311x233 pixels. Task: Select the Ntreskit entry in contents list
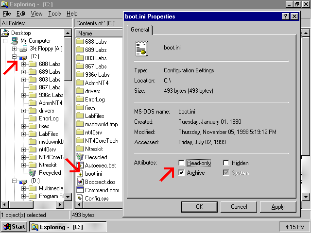point(94,149)
